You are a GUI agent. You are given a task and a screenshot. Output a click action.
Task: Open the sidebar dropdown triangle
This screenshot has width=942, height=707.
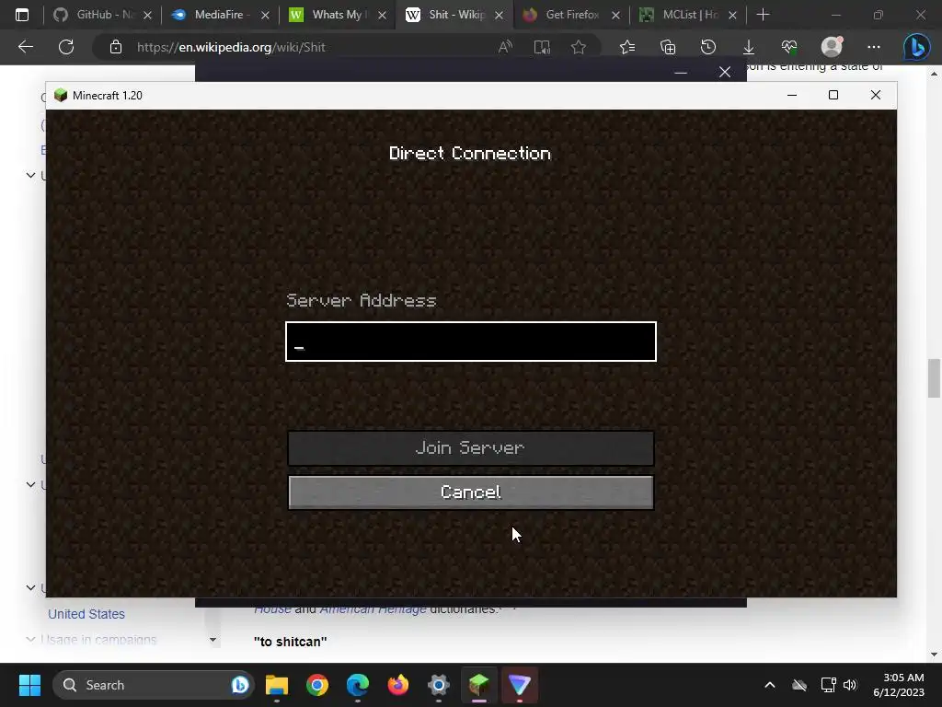(213, 640)
